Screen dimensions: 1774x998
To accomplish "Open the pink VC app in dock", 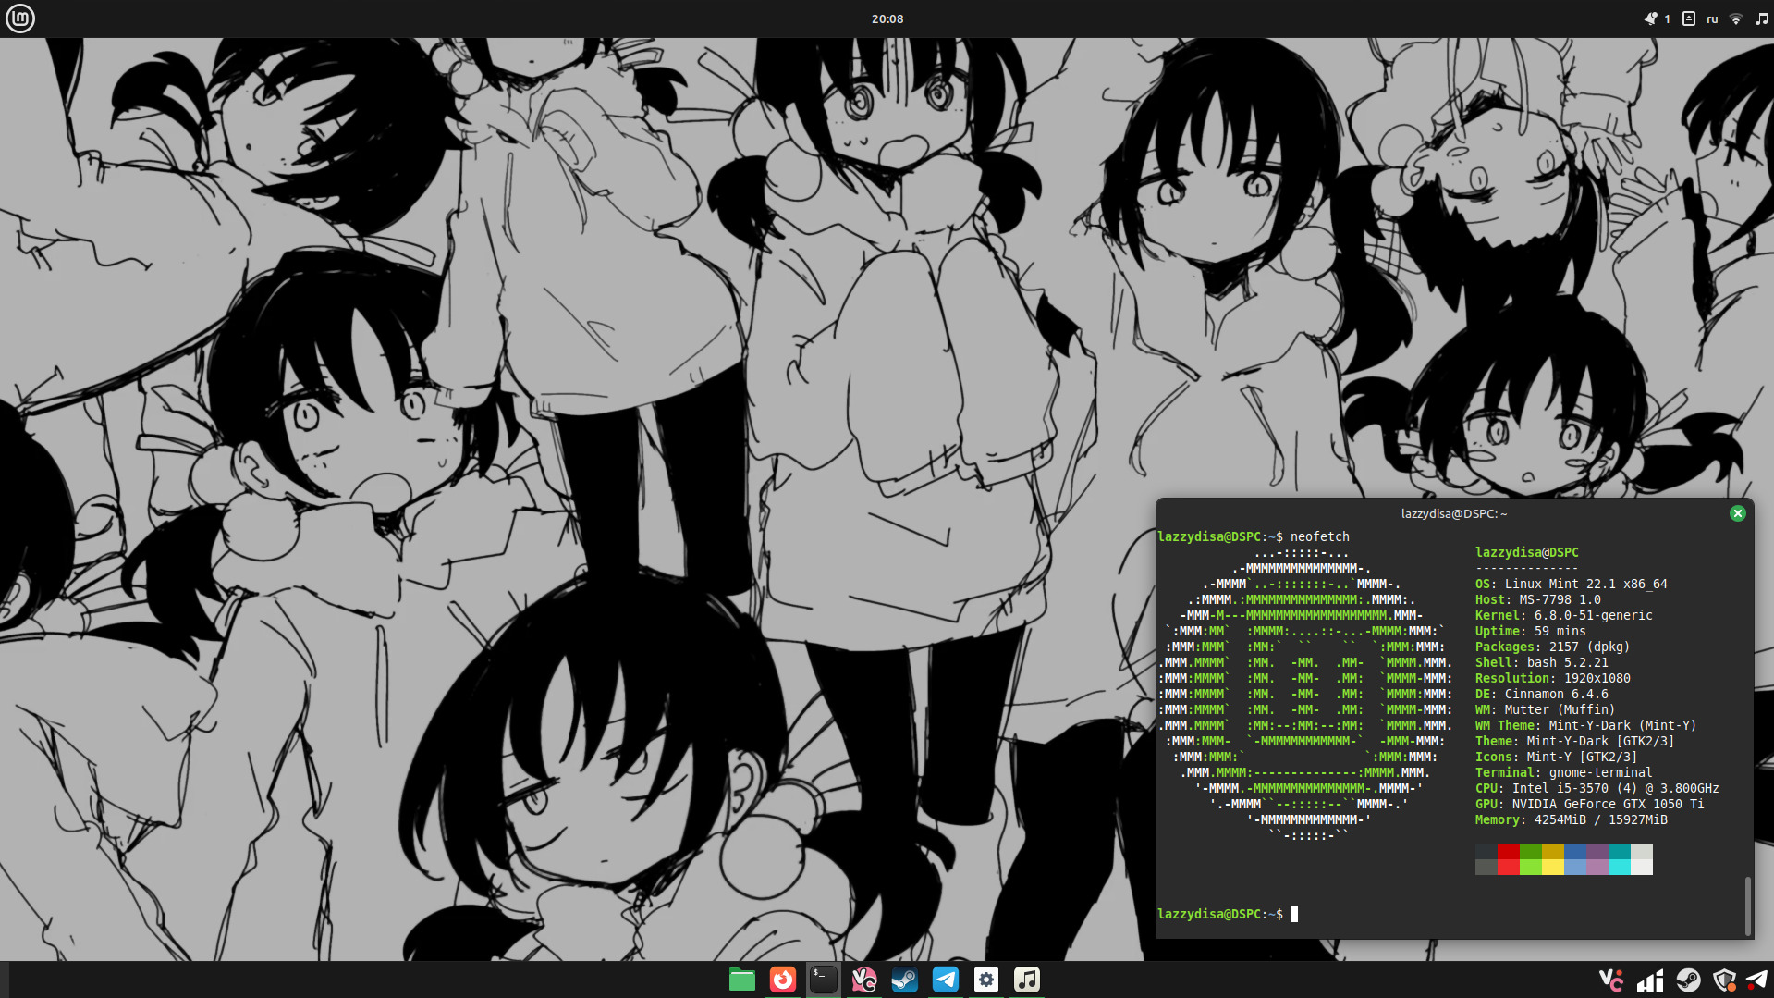I will click(863, 980).
